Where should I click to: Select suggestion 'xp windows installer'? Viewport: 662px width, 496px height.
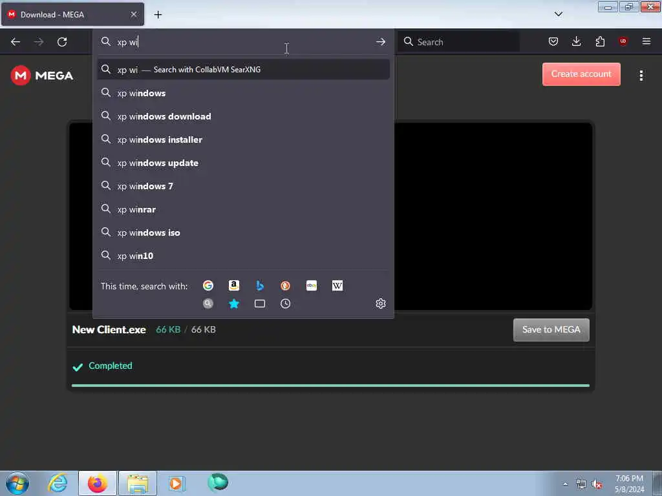point(243,139)
